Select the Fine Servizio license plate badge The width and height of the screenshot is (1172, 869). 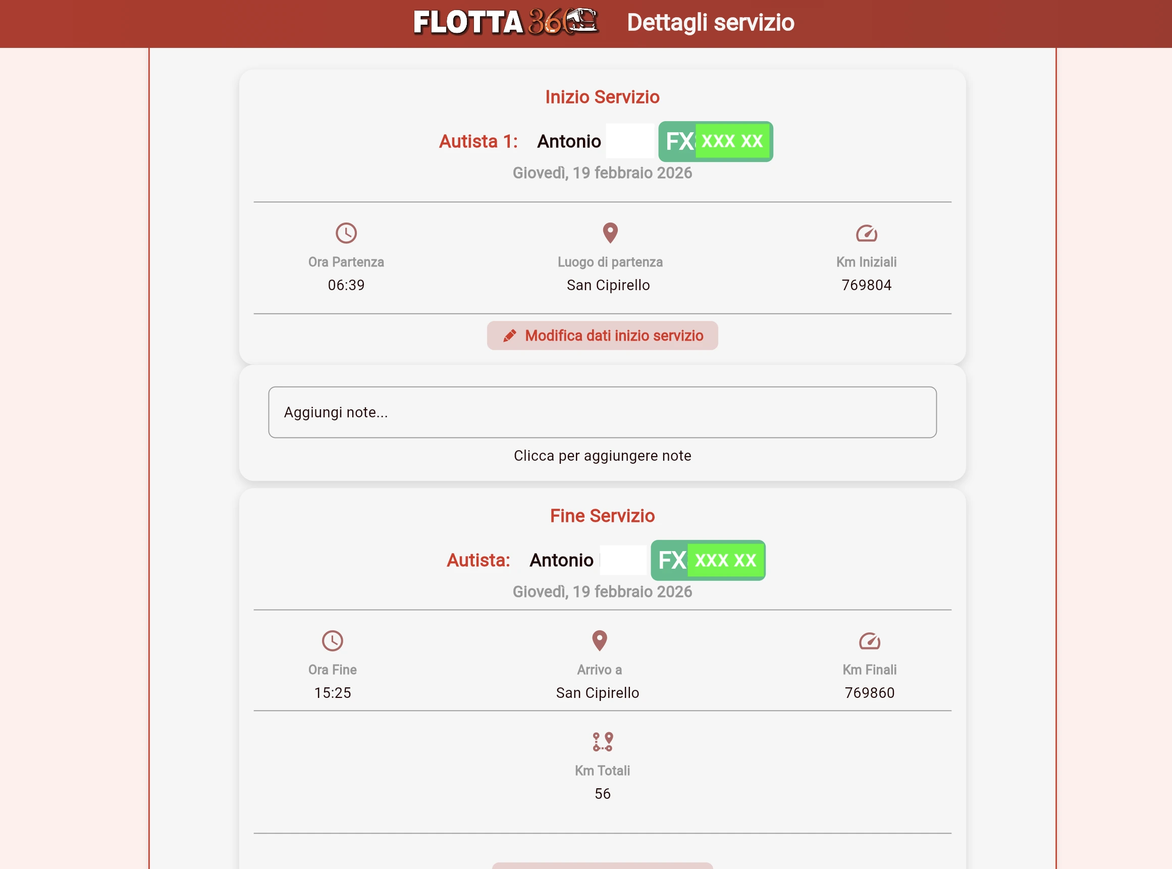(x=708, y=560)
